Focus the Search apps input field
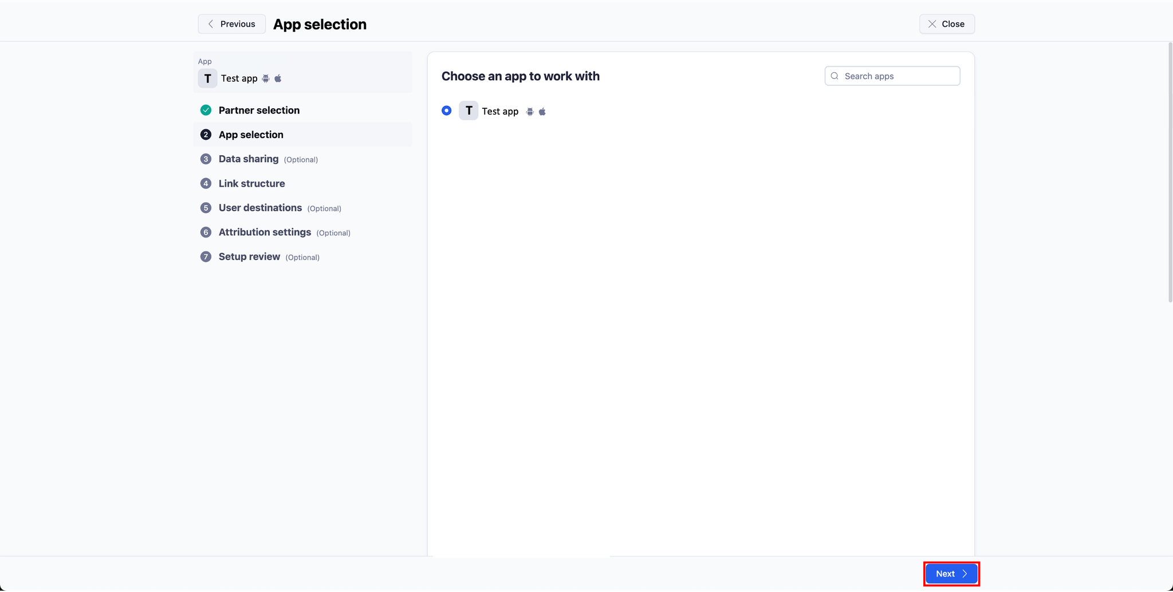 (892, 76)
